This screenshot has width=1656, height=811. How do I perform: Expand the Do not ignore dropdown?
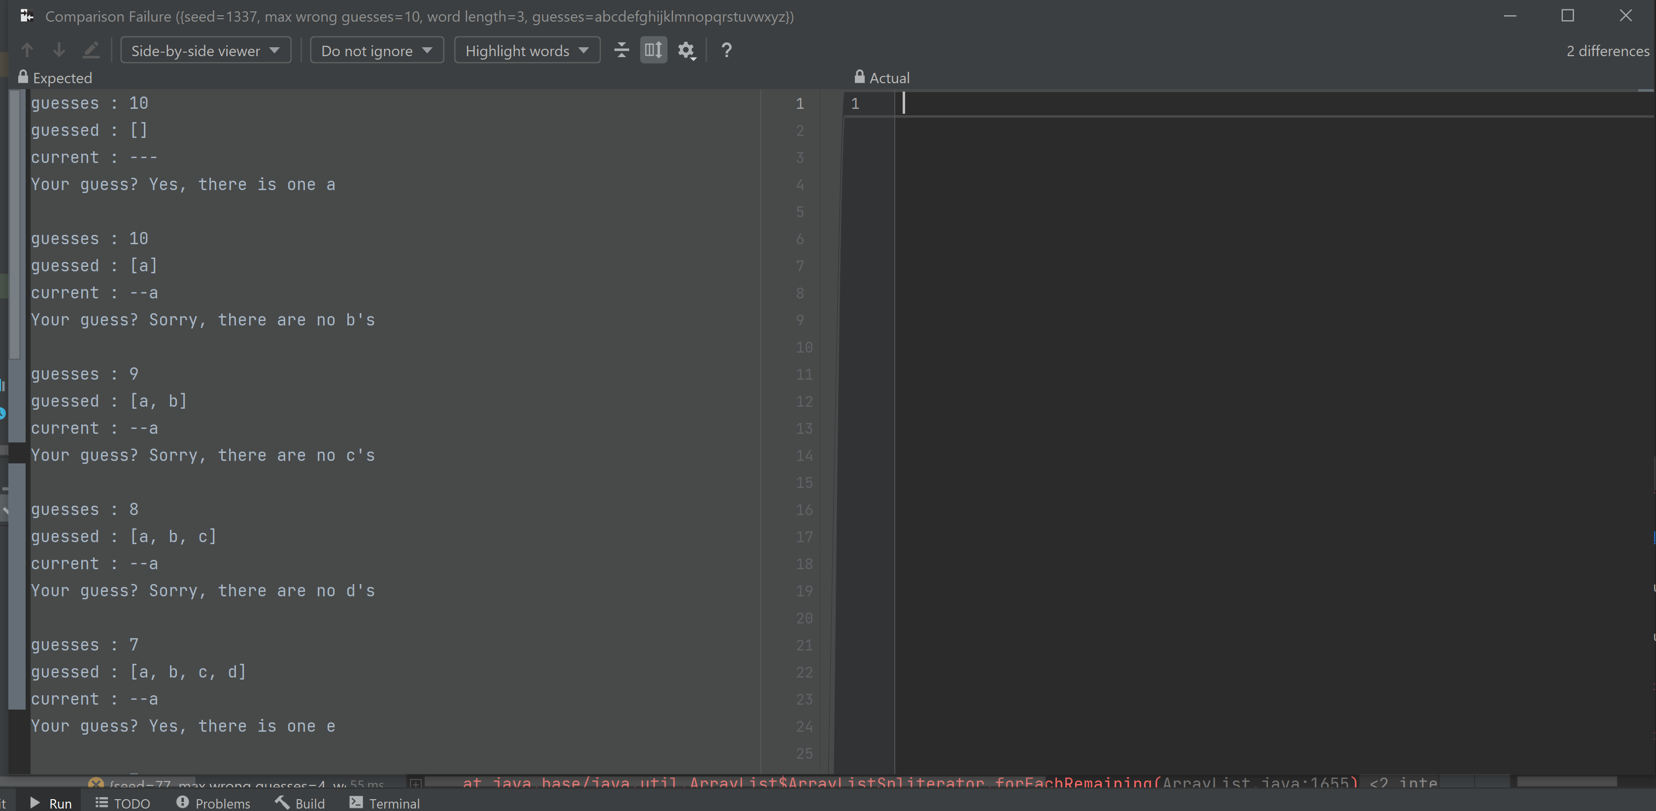(x=377, y=50)
